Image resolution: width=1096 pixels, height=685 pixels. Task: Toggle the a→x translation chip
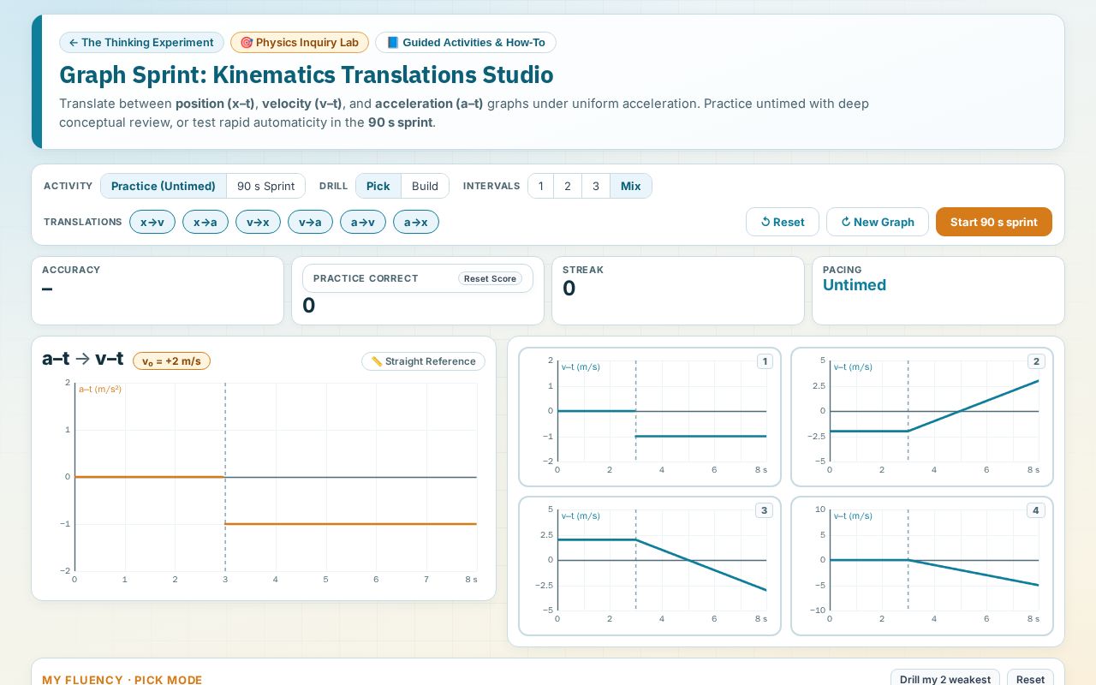(x=415, y=222)
